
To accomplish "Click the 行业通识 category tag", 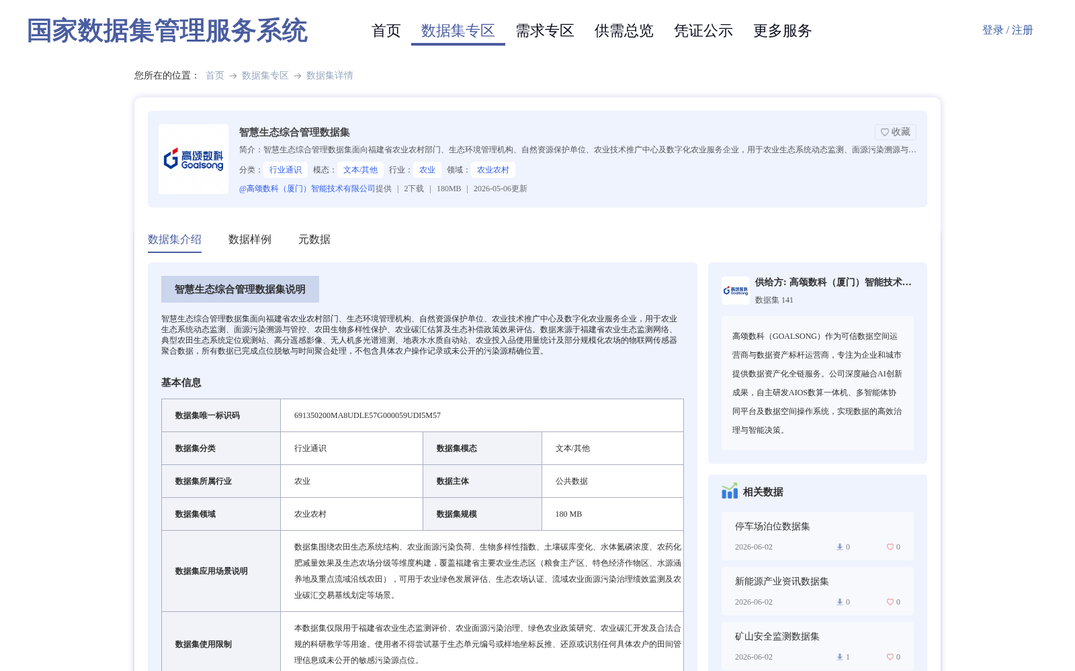I will point(286,170).
